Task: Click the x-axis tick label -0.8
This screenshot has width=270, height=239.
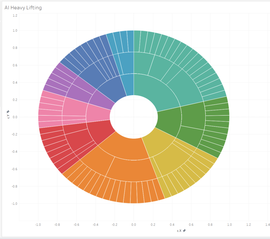Action: click(x=57, y=225)
